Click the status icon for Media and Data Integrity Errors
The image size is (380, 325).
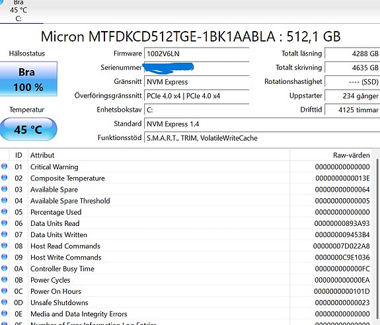tap(4, 313)
